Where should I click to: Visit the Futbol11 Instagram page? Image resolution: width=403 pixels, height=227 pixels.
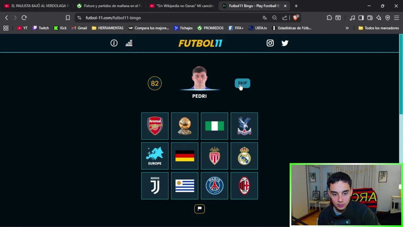270,43
